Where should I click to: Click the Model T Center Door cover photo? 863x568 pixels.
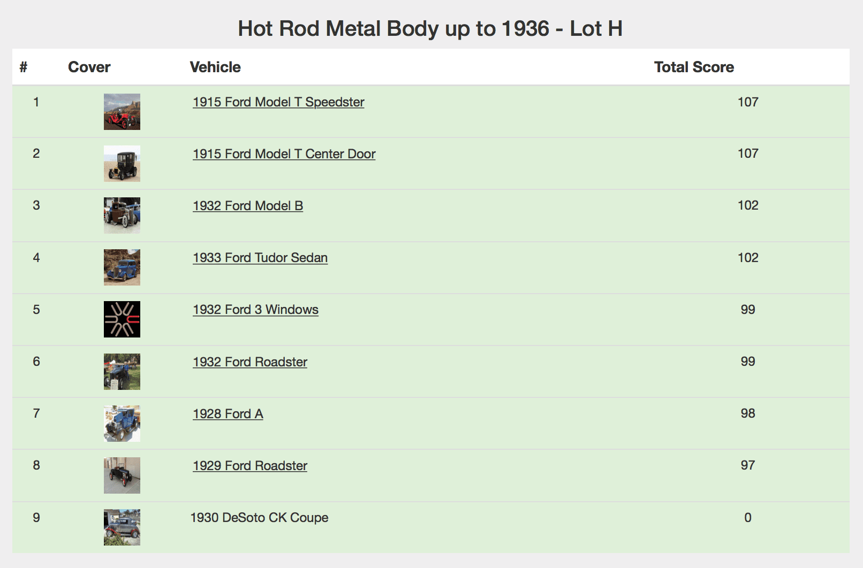click(122, 164)
